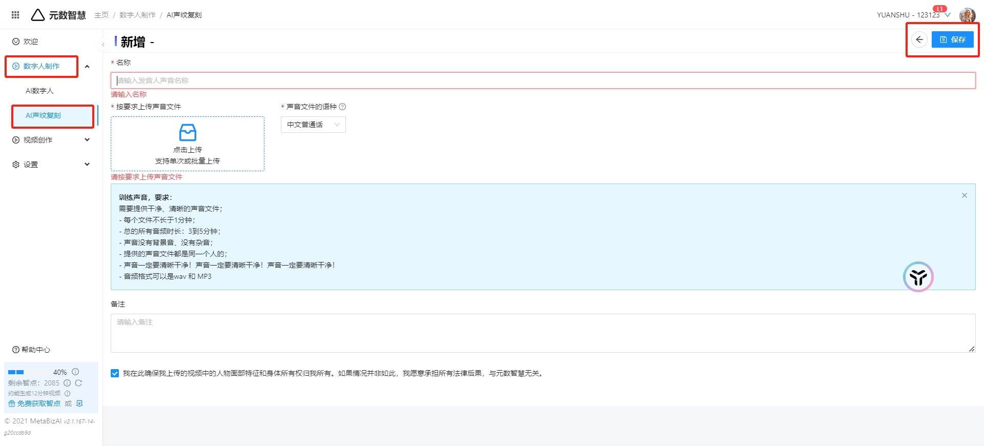Collapse the 数字人制作 menu section
This screenshot has width=984, height=446.
tap(87, 66)
